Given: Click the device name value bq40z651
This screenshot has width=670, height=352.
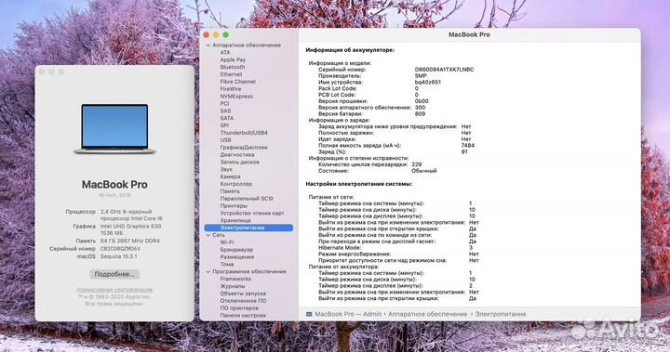Looking at the screenshot, I should click(428, 82).
